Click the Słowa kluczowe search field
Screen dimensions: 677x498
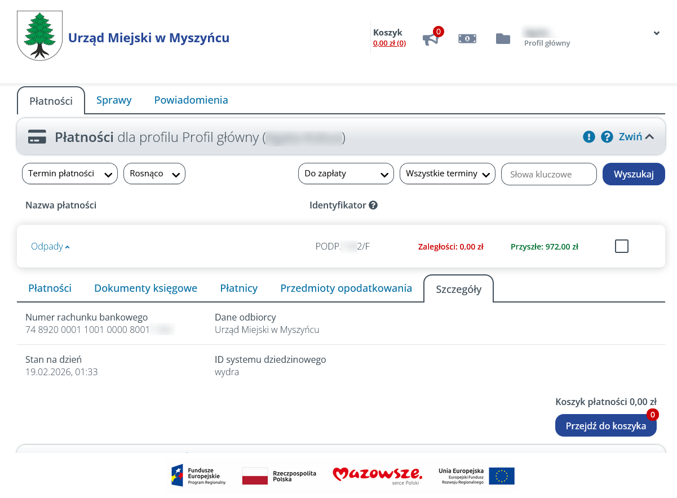click(x=548, y=175)
